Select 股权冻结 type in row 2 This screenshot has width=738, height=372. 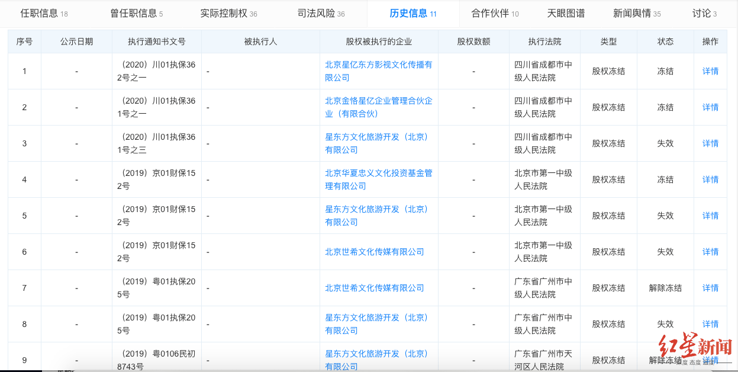(x=608, y=107)
